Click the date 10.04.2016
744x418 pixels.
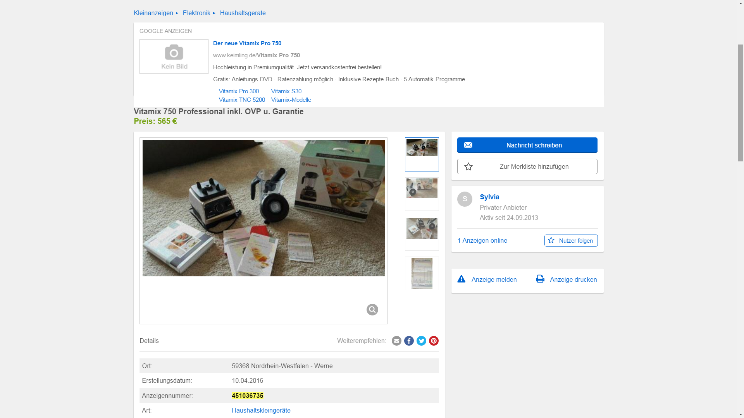pos(248,380)
